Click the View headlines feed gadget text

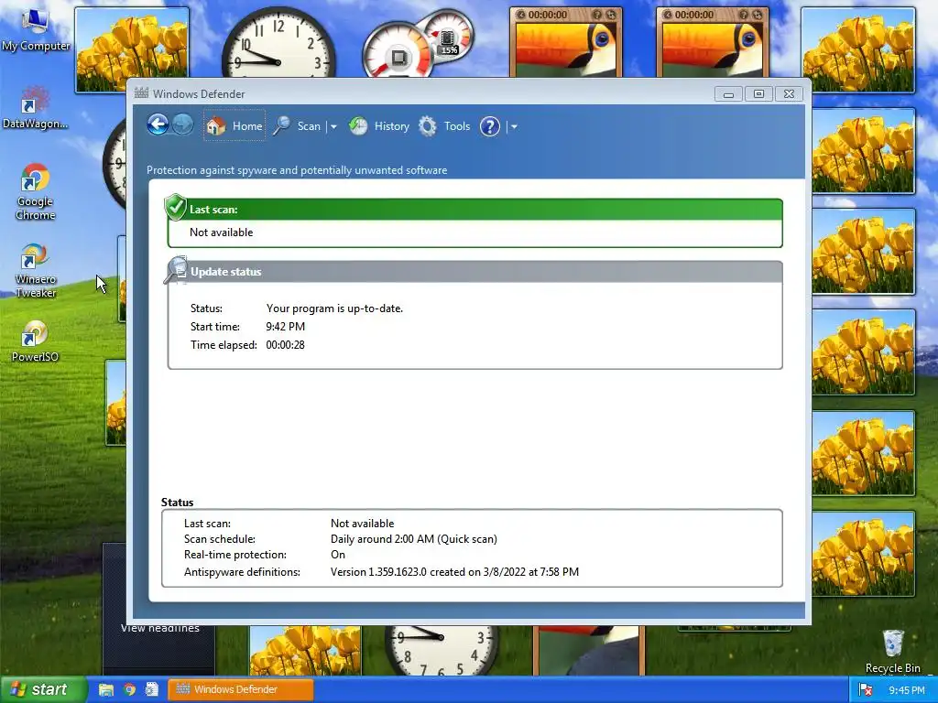pos(159,628)
